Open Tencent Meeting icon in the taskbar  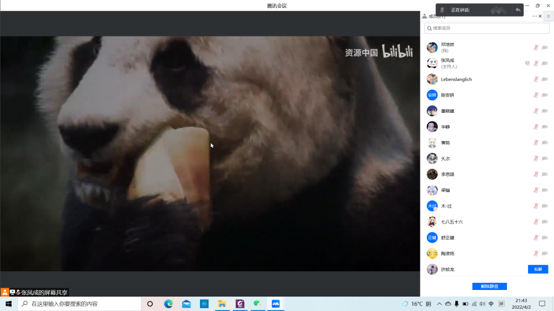(x=275, y=304)
